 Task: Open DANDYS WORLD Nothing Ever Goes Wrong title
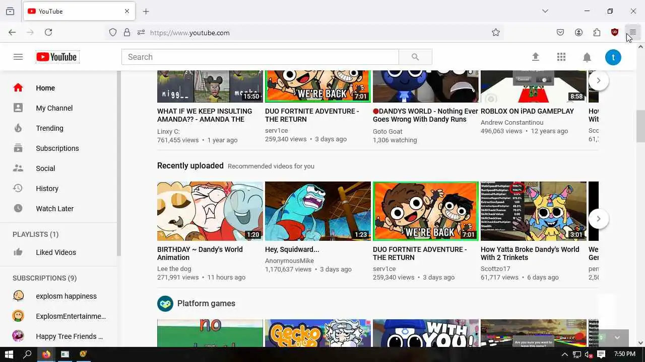point(425,115)
